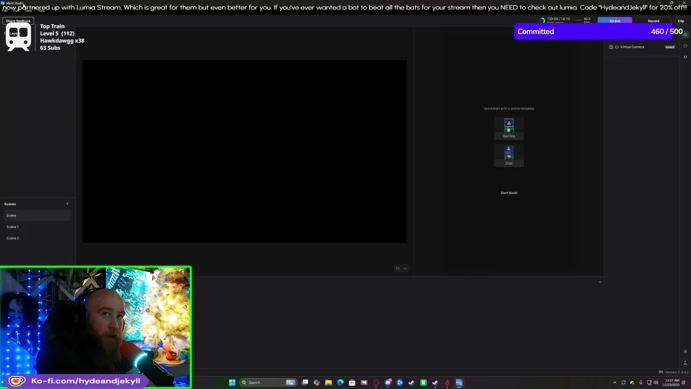Open the settings gear icon bottom right
Screen dimensions: 691x389
(685, 352)
